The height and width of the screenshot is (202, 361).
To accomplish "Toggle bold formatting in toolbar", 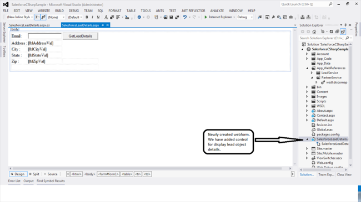I will (x=87, y=17).
